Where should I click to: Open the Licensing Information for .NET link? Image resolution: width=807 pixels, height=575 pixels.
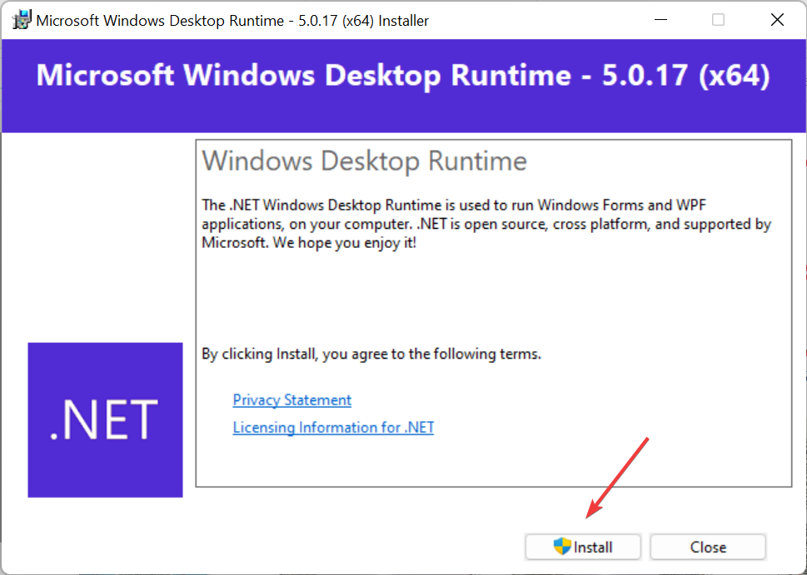[x=333, y=427]
